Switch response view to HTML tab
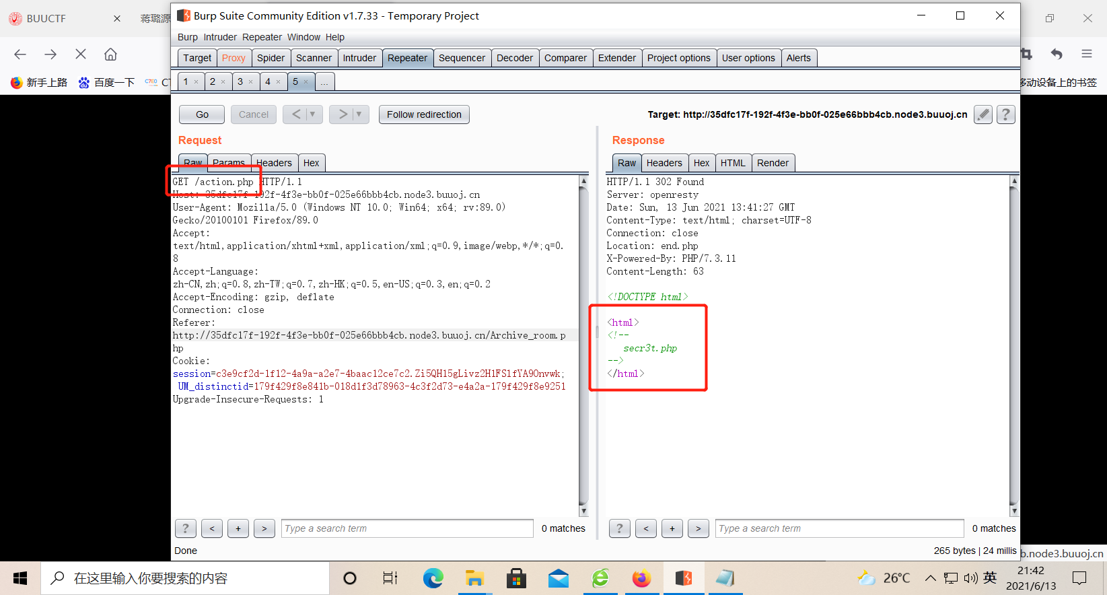This screenshot has height=595, width=1107. (x=733, y=163)
